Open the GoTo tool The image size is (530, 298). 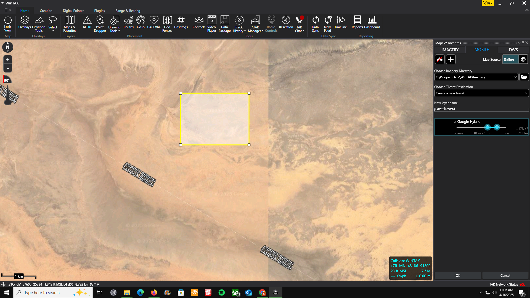point(141,22)
